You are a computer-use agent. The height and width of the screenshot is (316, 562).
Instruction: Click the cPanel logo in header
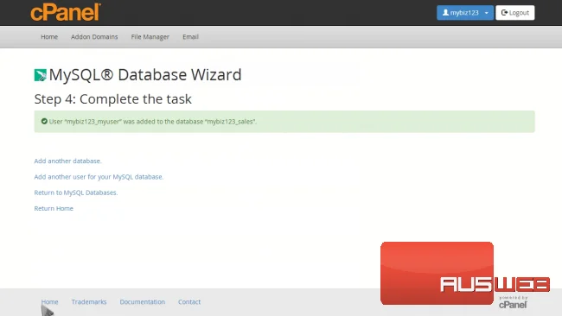(x=66, y=12)
